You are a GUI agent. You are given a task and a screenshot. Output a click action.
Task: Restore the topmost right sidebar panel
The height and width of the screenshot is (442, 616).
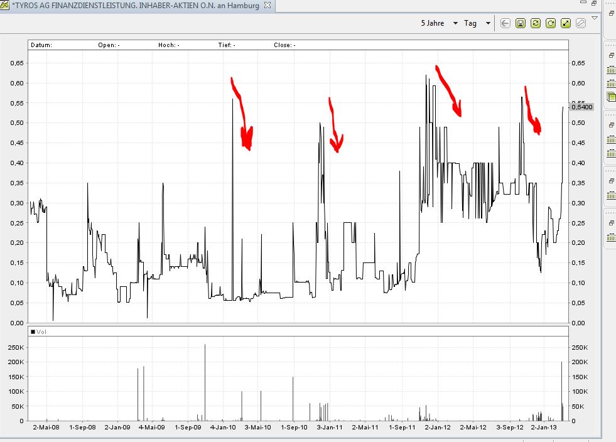pos(610,55)
